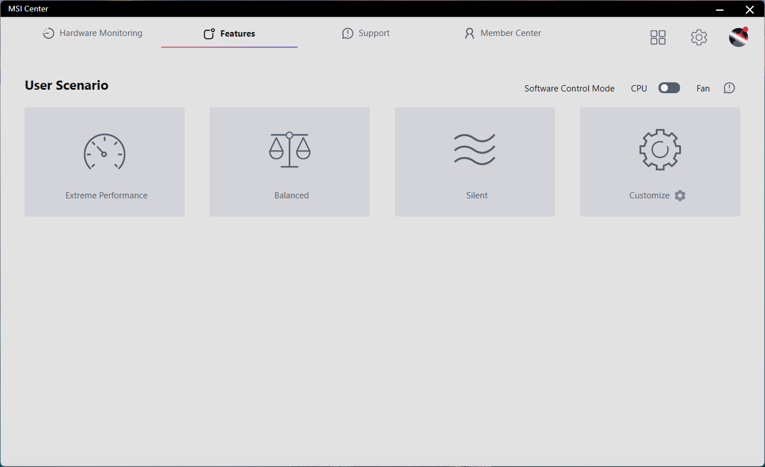Toggle CPU/Fan software control switch

(x=670, y=88)
